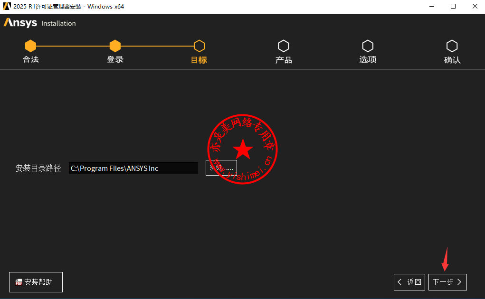Click the 登录 step hexagon icon

[115, 46]
